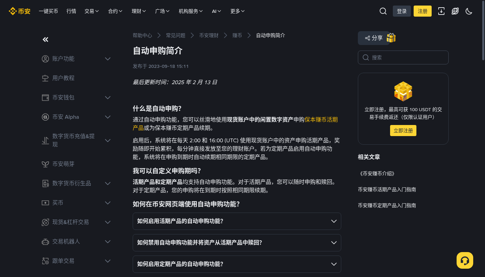Go to 常见问题 breadcrumb
Viewport: 485px width, 277px height.
point(176,35)
